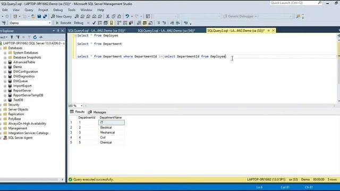The height and width of the screenshot is (191, 340).
Task: Open the zoom 100 % dropdown
Action: [x=81, y=106]
